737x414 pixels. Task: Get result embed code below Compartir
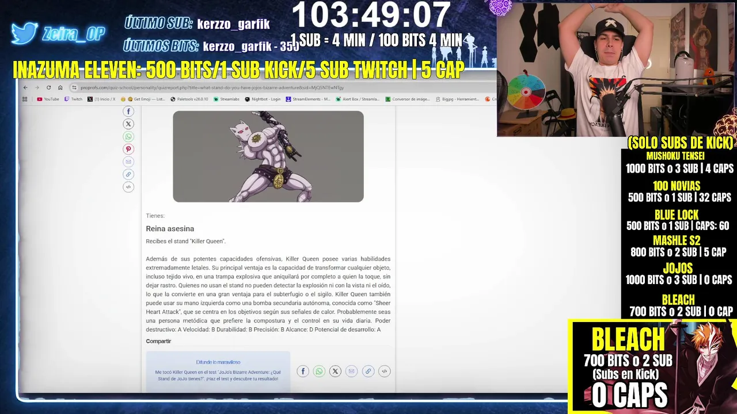coord(384,371)
